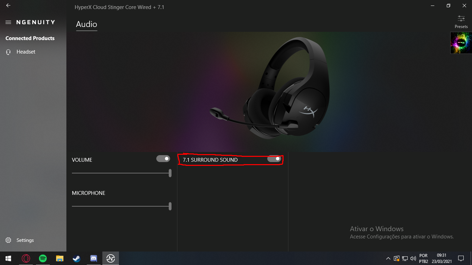The height and width of the screenshot is (265, 472).
Task: Click the Settings gear icon
Action: (9, 240)
